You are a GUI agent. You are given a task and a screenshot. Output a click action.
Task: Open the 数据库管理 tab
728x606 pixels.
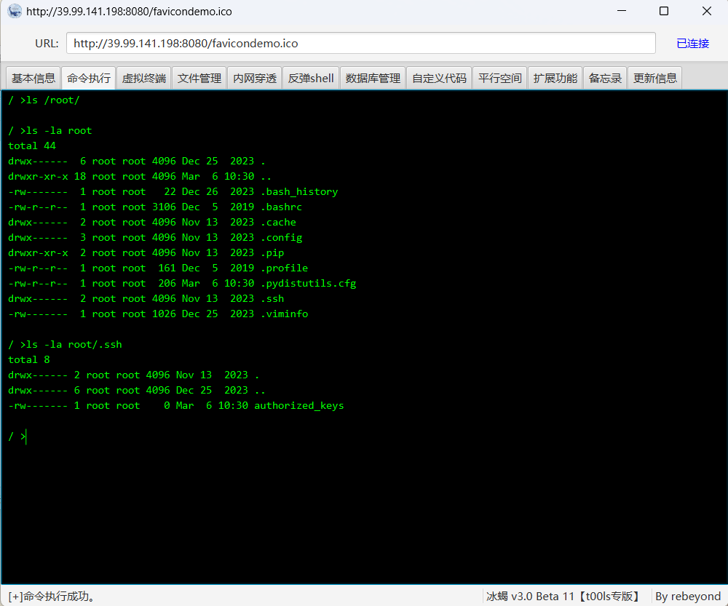(373, 79)
